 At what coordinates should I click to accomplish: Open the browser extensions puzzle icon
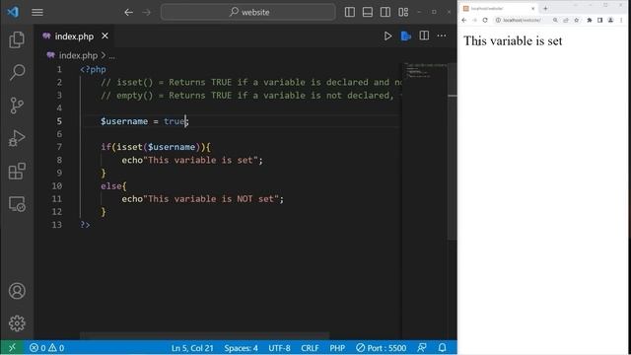[590, 20]
